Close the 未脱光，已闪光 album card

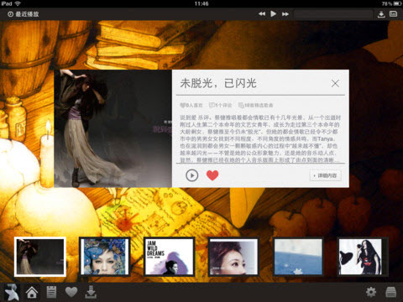335,83
